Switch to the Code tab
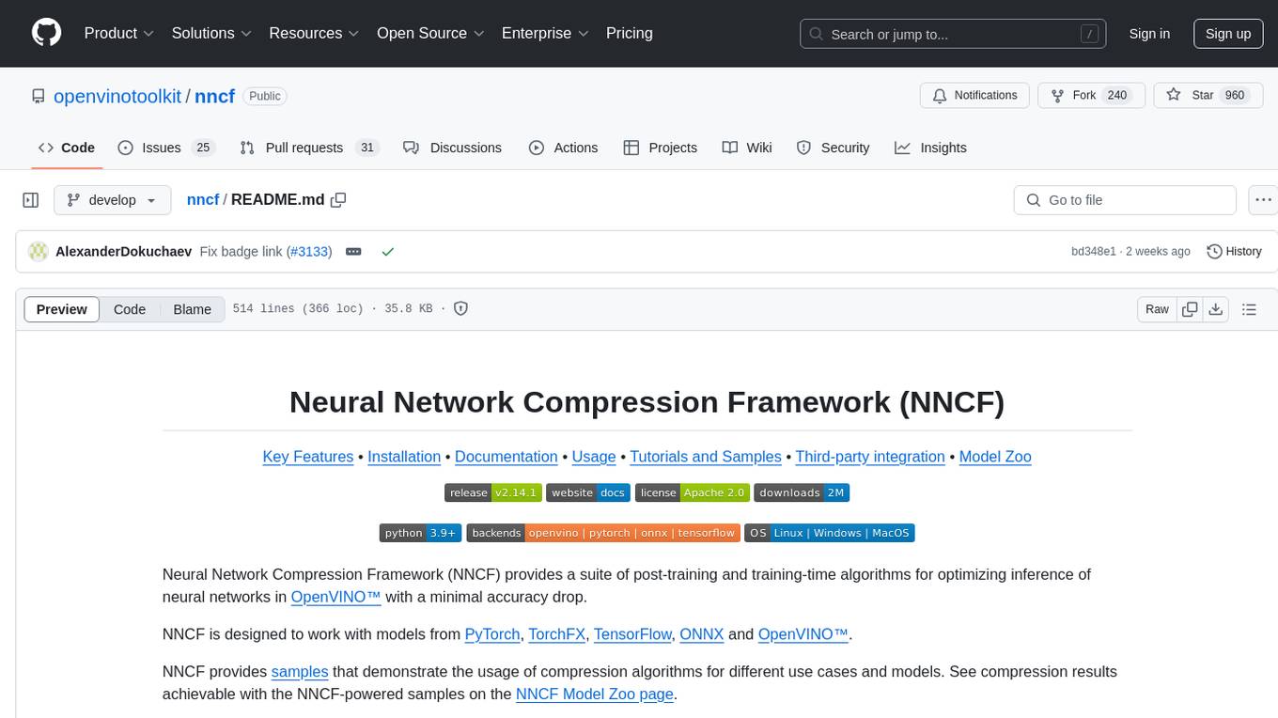This screenshot has height=718, width=1278. (x=67, y=148)
